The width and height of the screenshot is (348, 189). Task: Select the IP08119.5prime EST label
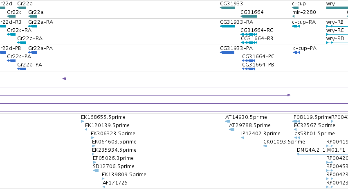click(x=312, y=117)
